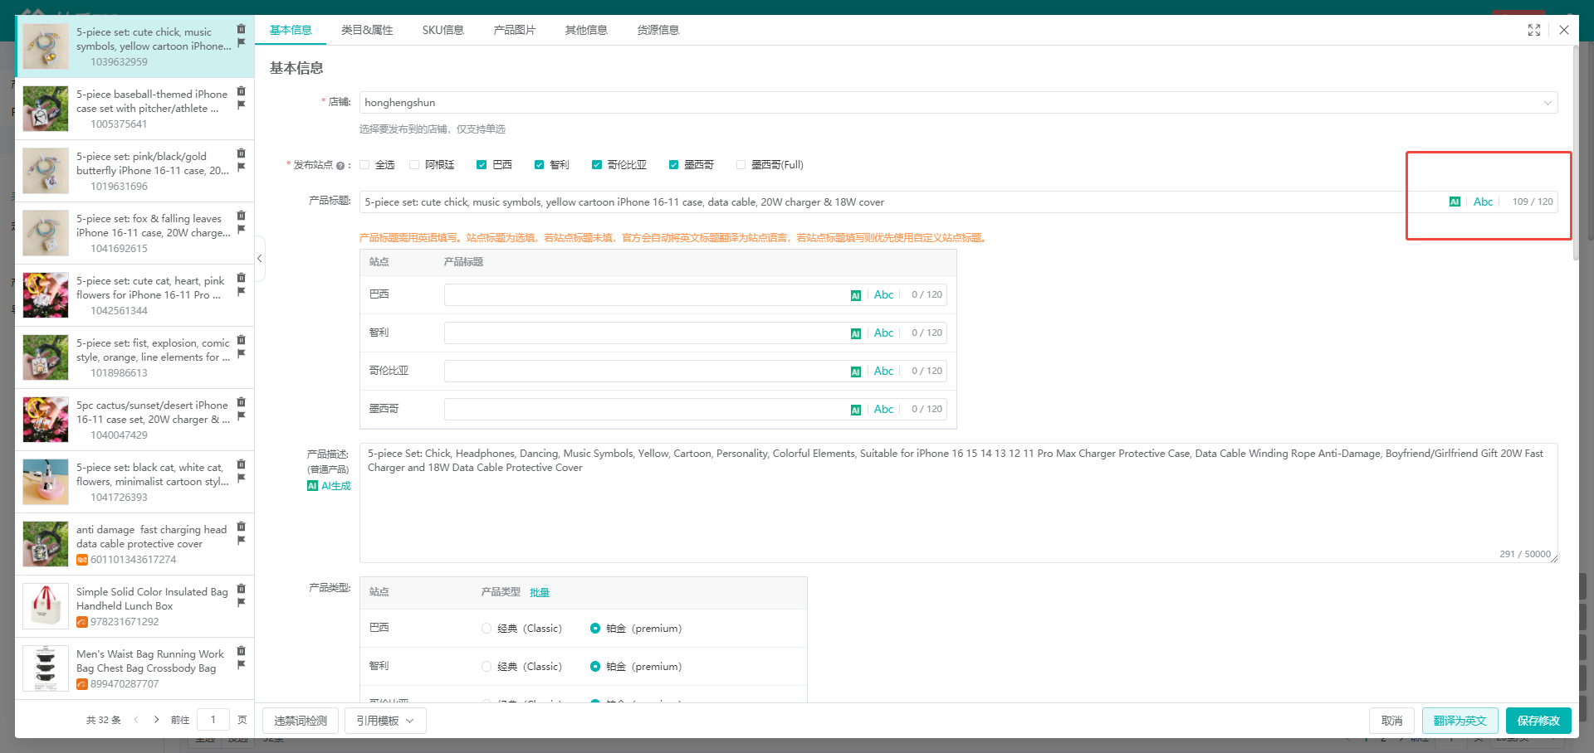Image resolution: width=1594 pixels, height=753 pixels.
Task: Check the 全选 checkbox
Action: click(365, 165)
